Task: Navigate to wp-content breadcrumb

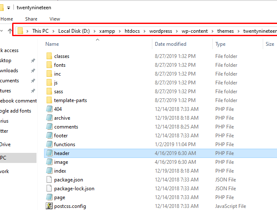Action: point(194,31)
